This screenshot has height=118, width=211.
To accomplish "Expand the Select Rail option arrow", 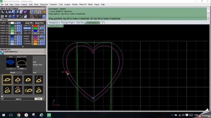I will coord(44,65).
